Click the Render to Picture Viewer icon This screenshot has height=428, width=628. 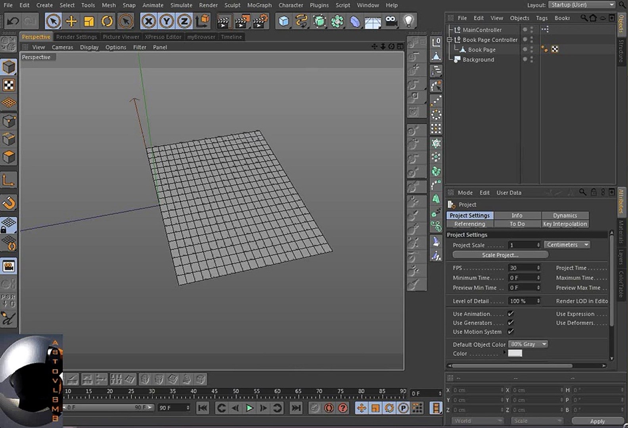tap(242, 21)
